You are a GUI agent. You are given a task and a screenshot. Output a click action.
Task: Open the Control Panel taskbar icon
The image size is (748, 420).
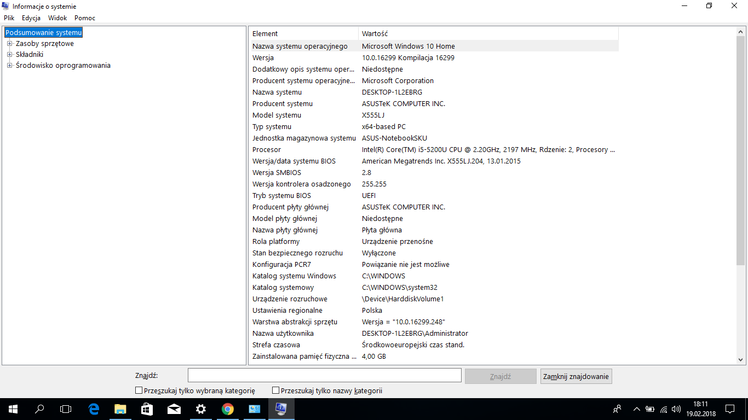click(255, 409)
